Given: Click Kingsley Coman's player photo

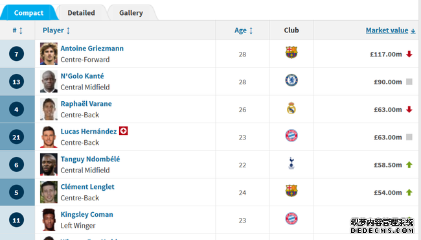Looking at the screenshot, I should [49, 220].
